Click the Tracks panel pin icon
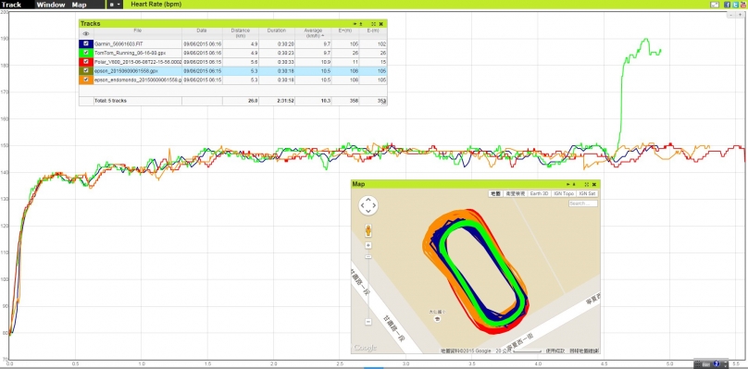The image size is (748, 369). click(361, 23)
